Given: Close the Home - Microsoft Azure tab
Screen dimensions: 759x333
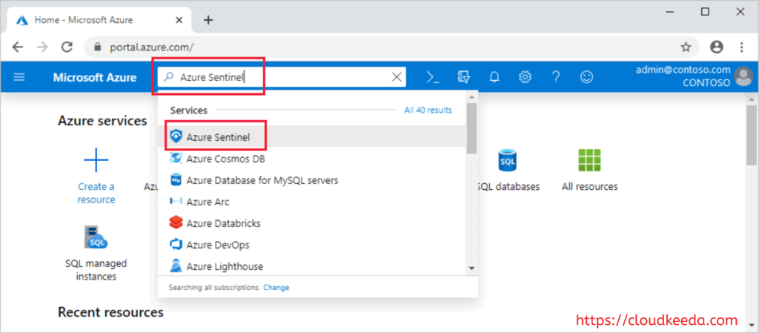Looking at the screenshot, I should click(x=179, y=20).
